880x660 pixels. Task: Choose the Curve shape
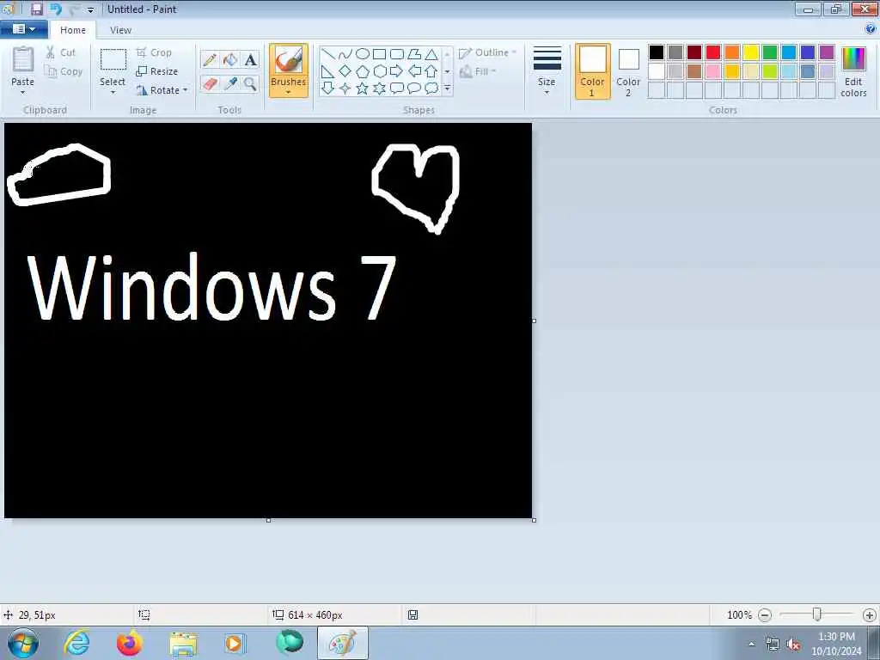[x=345, y=54]
